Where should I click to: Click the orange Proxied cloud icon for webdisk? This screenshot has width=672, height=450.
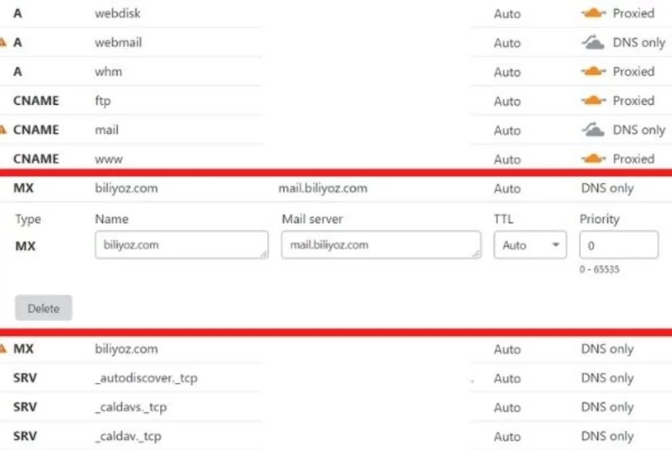[x=593, y=13]
